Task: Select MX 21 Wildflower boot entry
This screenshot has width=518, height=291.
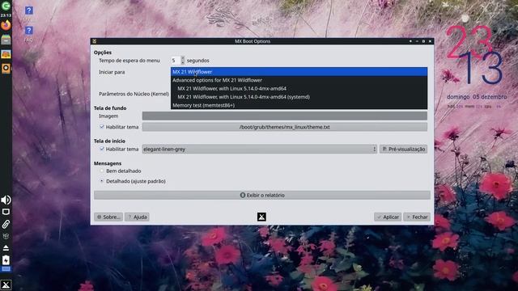Action: coord(299,72)
